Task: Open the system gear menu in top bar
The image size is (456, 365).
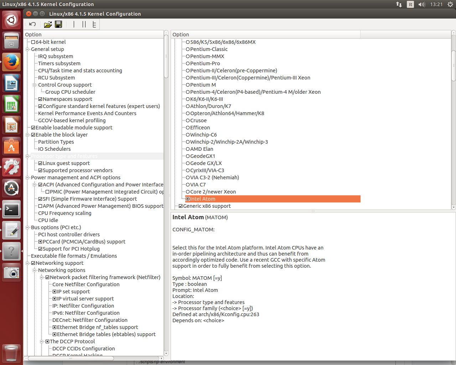Action: click(x=450, y=4)
